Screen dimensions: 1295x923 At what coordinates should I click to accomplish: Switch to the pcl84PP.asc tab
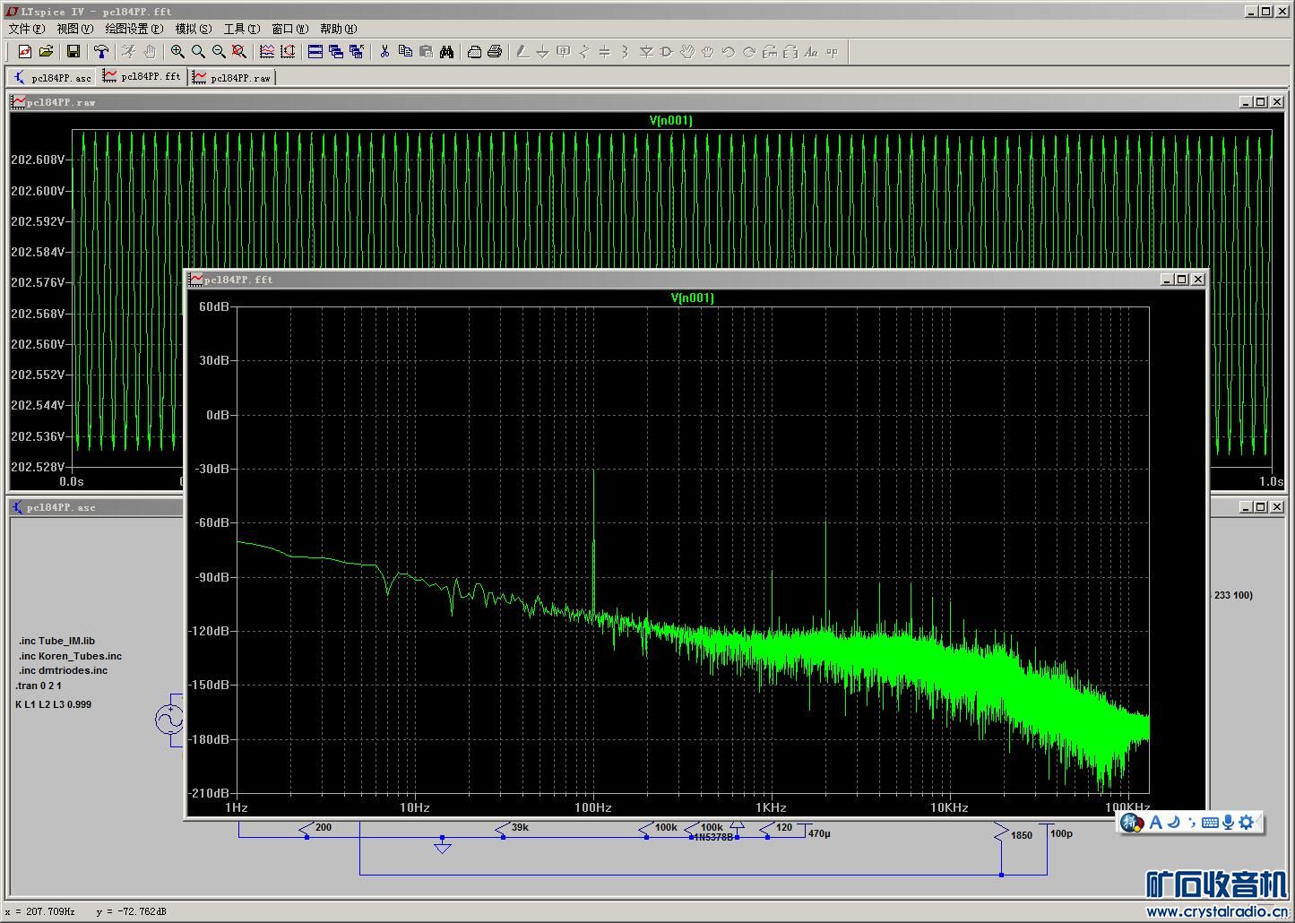click(52, 78)
